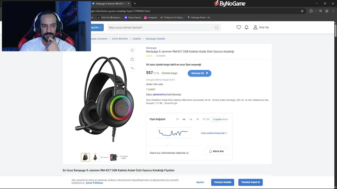
Task: Click search magnifier icon in search box
Action: tap(217, 28)
